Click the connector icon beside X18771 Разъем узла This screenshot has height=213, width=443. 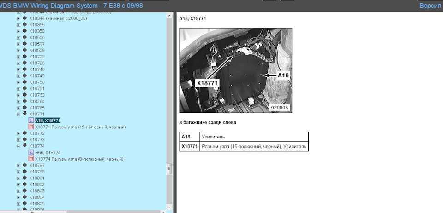click(x=31, y=127)
